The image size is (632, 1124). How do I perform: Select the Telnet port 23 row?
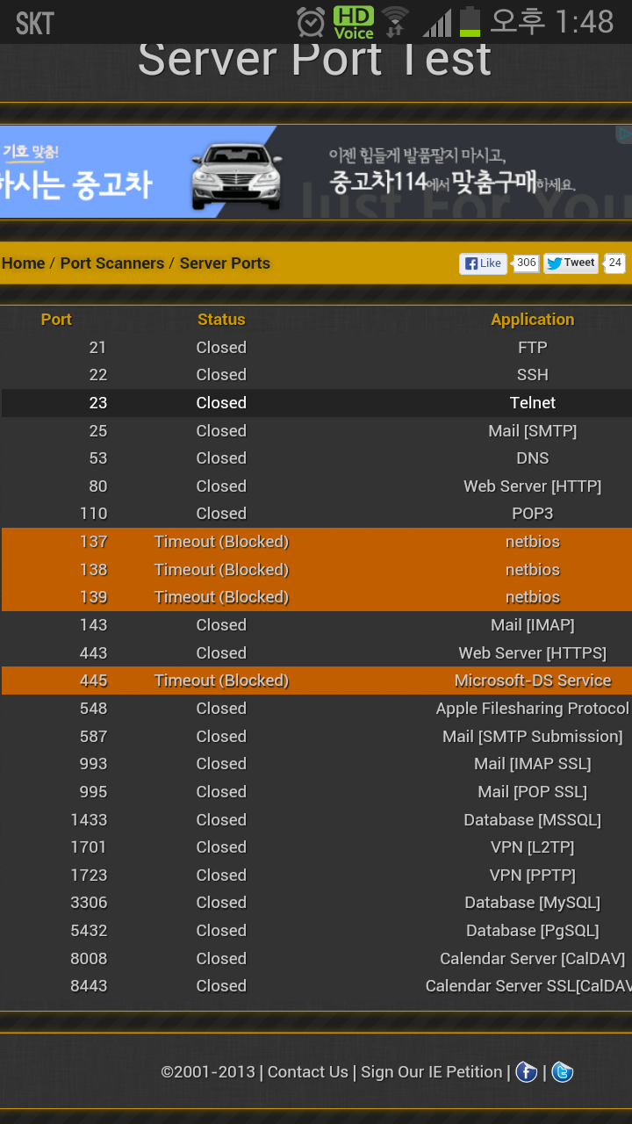316,403
